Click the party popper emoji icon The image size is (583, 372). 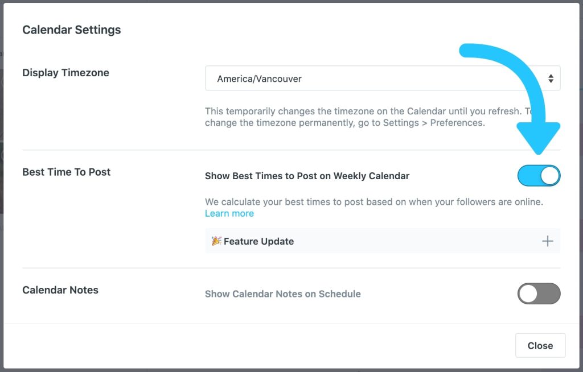coord(216,241)
